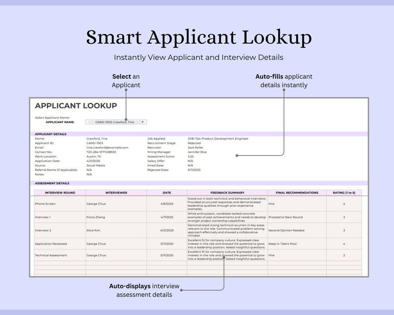Select the ASSESSMENT DETAILS section header

click(52, 184)
